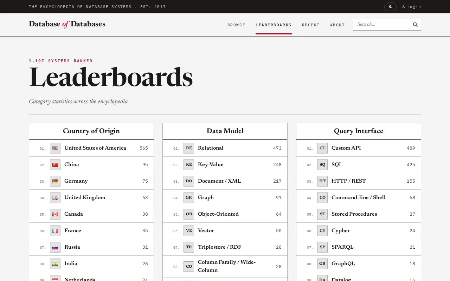Click the France flag icon
Viewport: 450px width, 281px height.
click(x=55, y=231)
